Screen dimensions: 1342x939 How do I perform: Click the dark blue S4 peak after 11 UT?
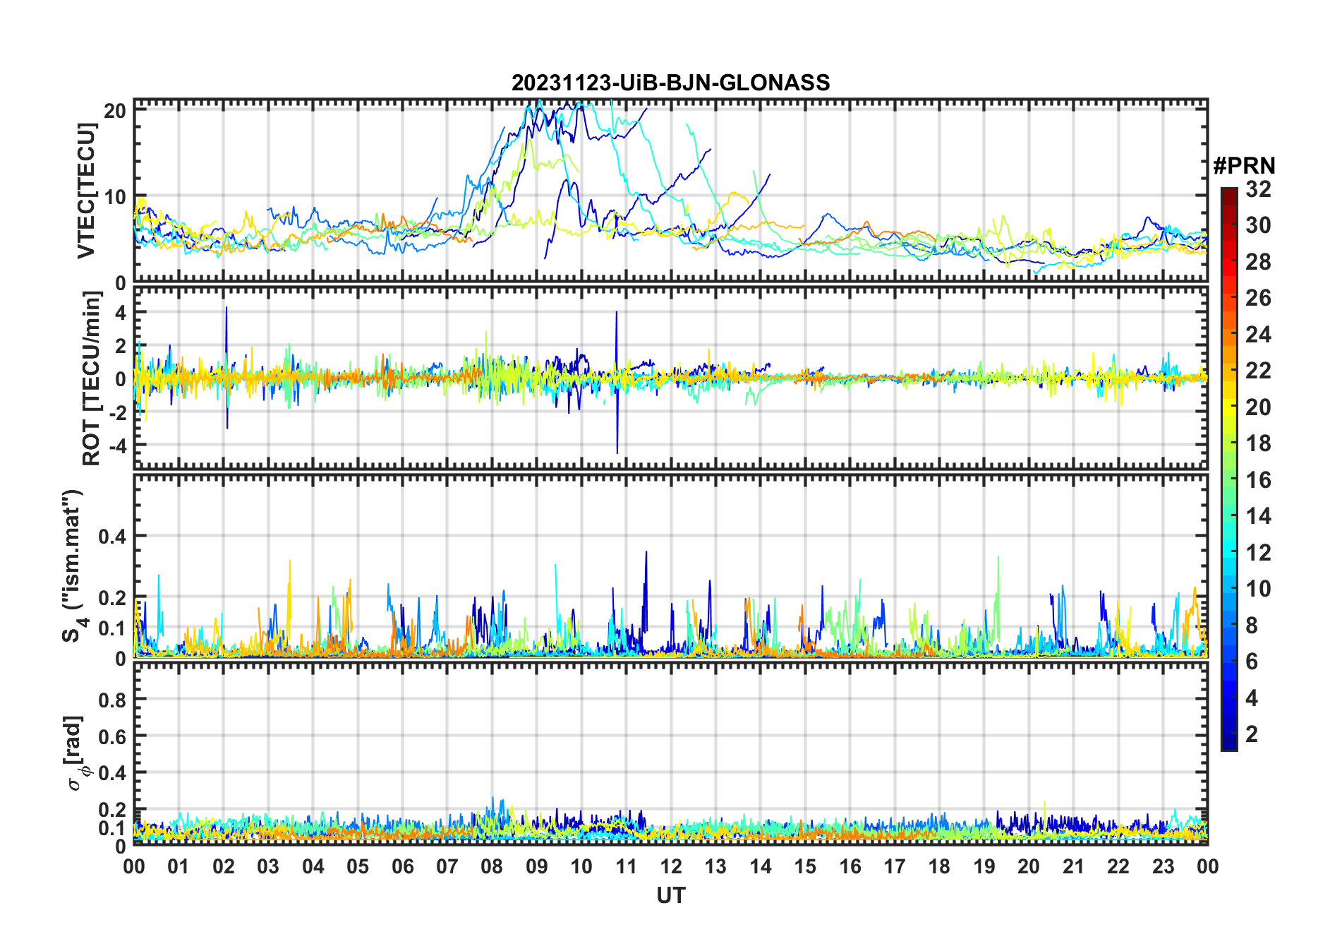click(646, 593)
